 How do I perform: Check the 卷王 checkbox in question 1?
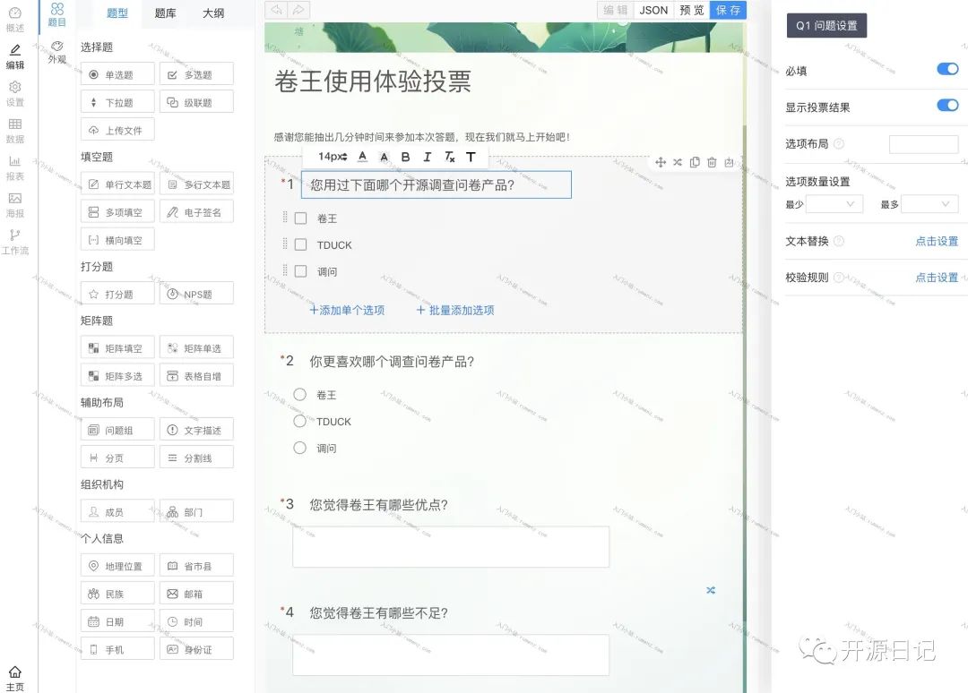click(x=300, y=218)
